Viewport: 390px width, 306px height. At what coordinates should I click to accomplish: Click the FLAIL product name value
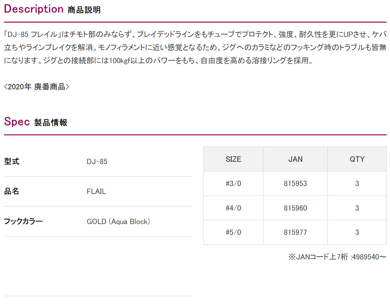pyautogui.click(x=96, y=191)
